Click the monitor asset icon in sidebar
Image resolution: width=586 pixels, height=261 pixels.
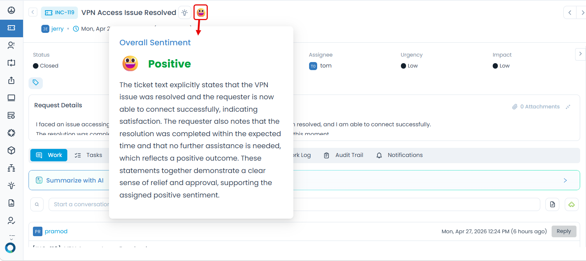[x=11, y=98]
